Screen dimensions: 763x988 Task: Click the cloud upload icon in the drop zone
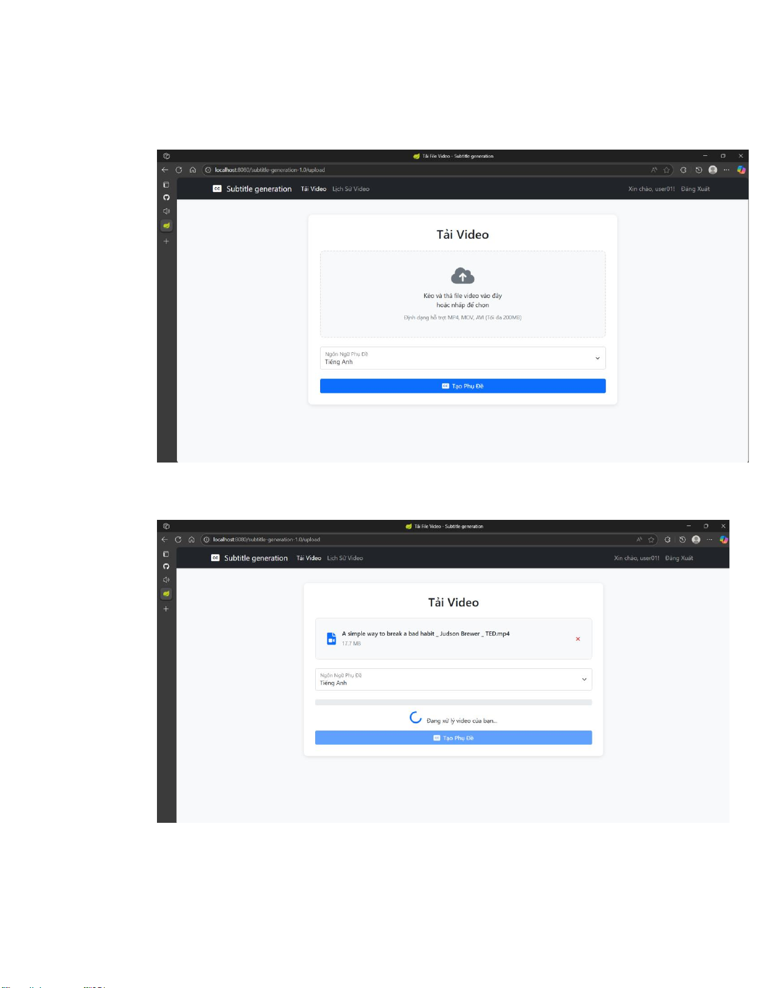pyautogui.click(x=462, y=276)
